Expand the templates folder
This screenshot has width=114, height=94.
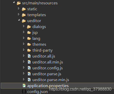click(x=19, y=14)
